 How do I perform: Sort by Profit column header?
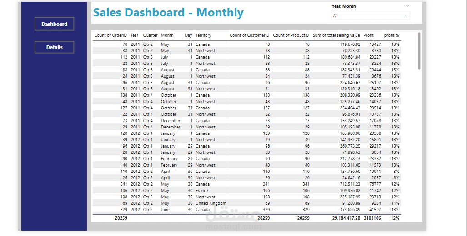coord(368,35)
